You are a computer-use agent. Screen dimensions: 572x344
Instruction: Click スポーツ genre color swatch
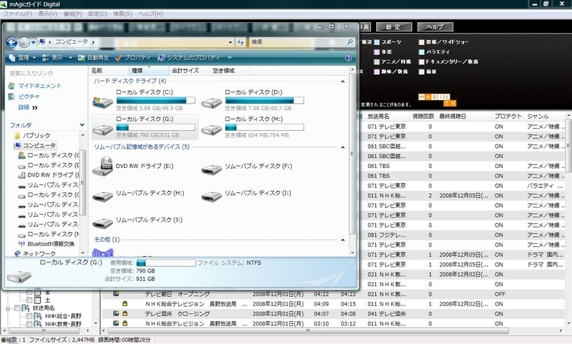click(x=378, y=42)
